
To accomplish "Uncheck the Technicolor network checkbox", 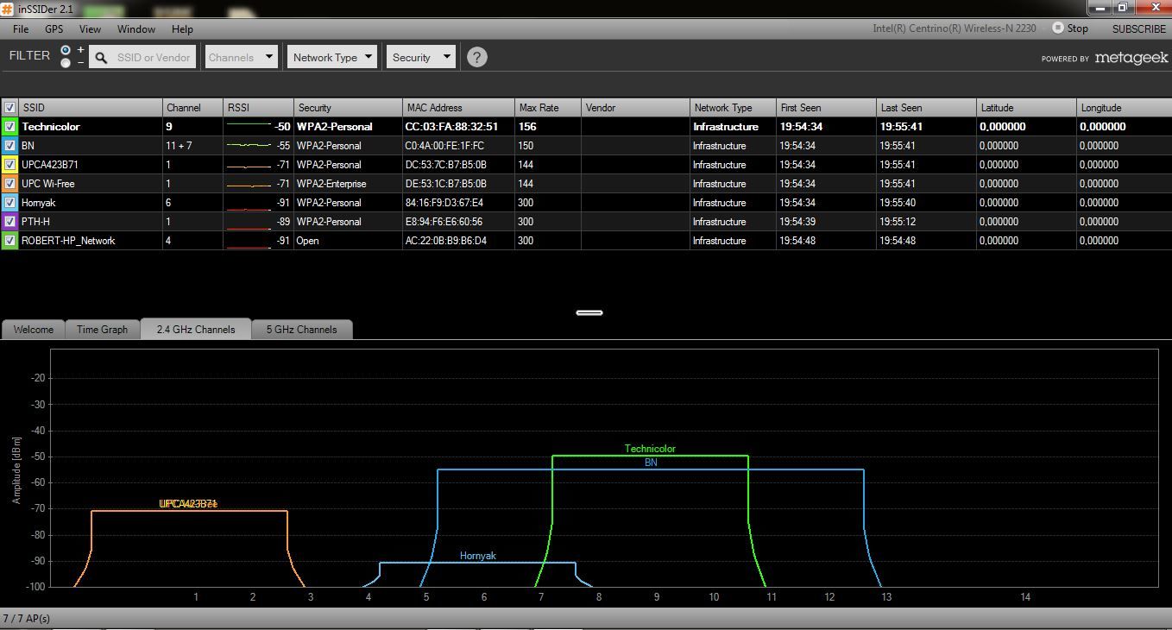I will click(9, 127).
